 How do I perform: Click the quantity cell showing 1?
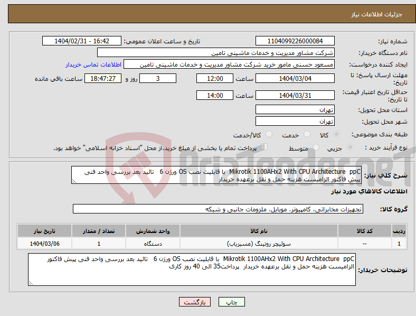coord(99,244)
